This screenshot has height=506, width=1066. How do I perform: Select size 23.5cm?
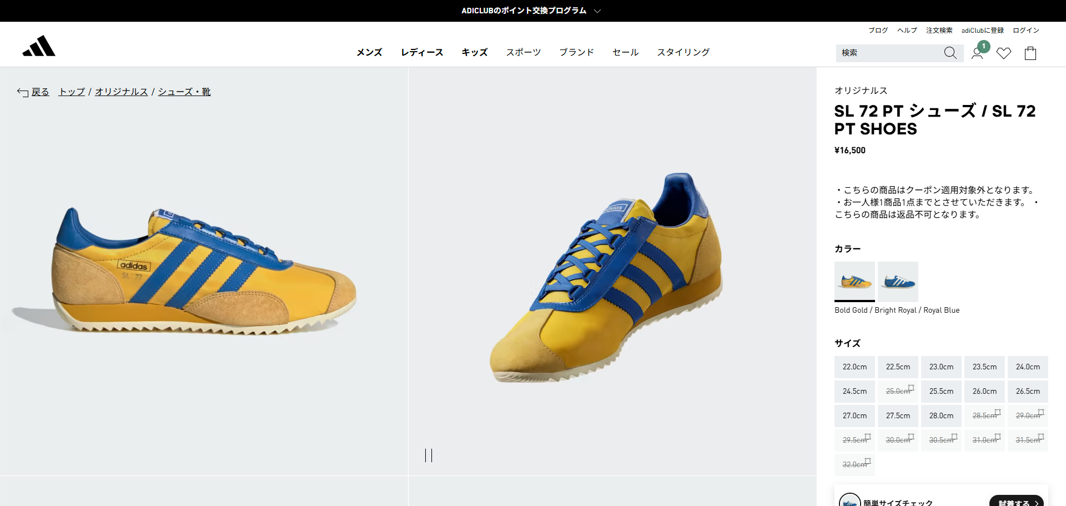[984, 367]
